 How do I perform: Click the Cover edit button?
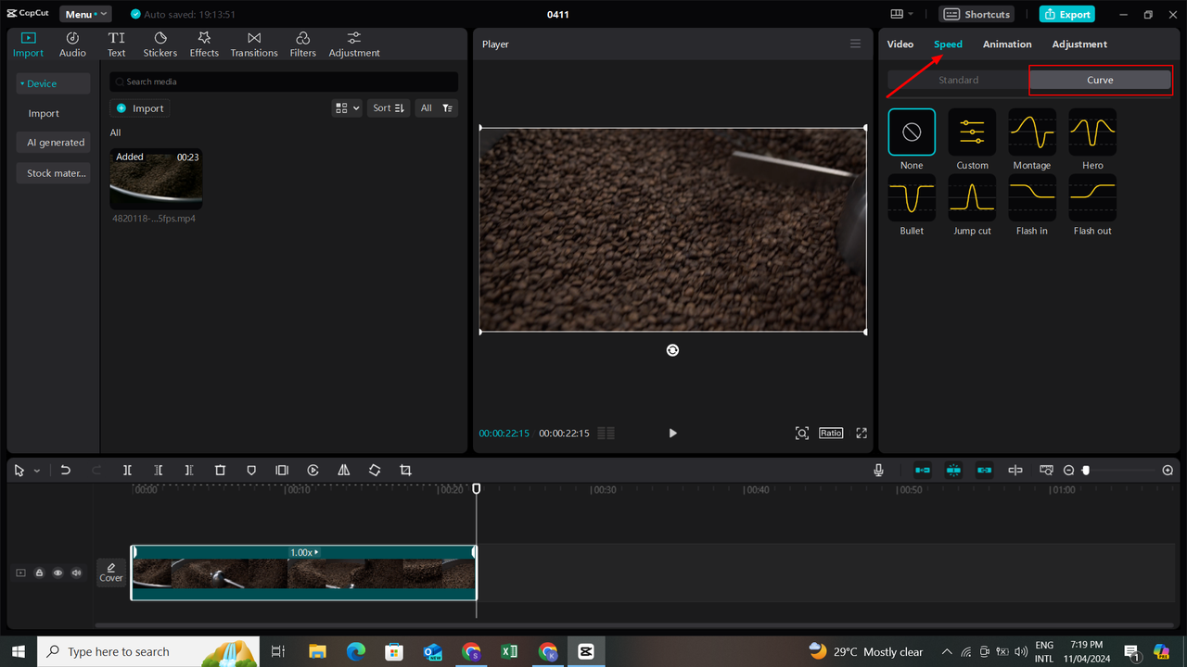(x=110, y=573)
